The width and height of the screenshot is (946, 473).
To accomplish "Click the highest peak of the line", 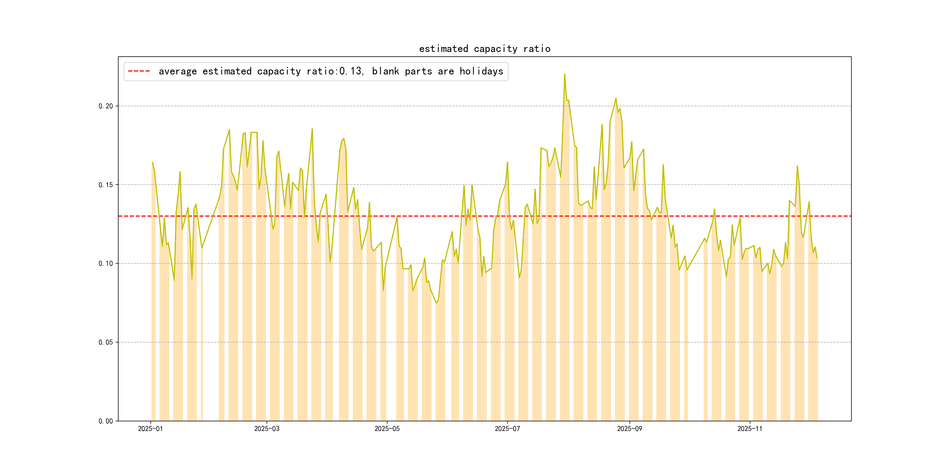I will (x=564, y=74).
